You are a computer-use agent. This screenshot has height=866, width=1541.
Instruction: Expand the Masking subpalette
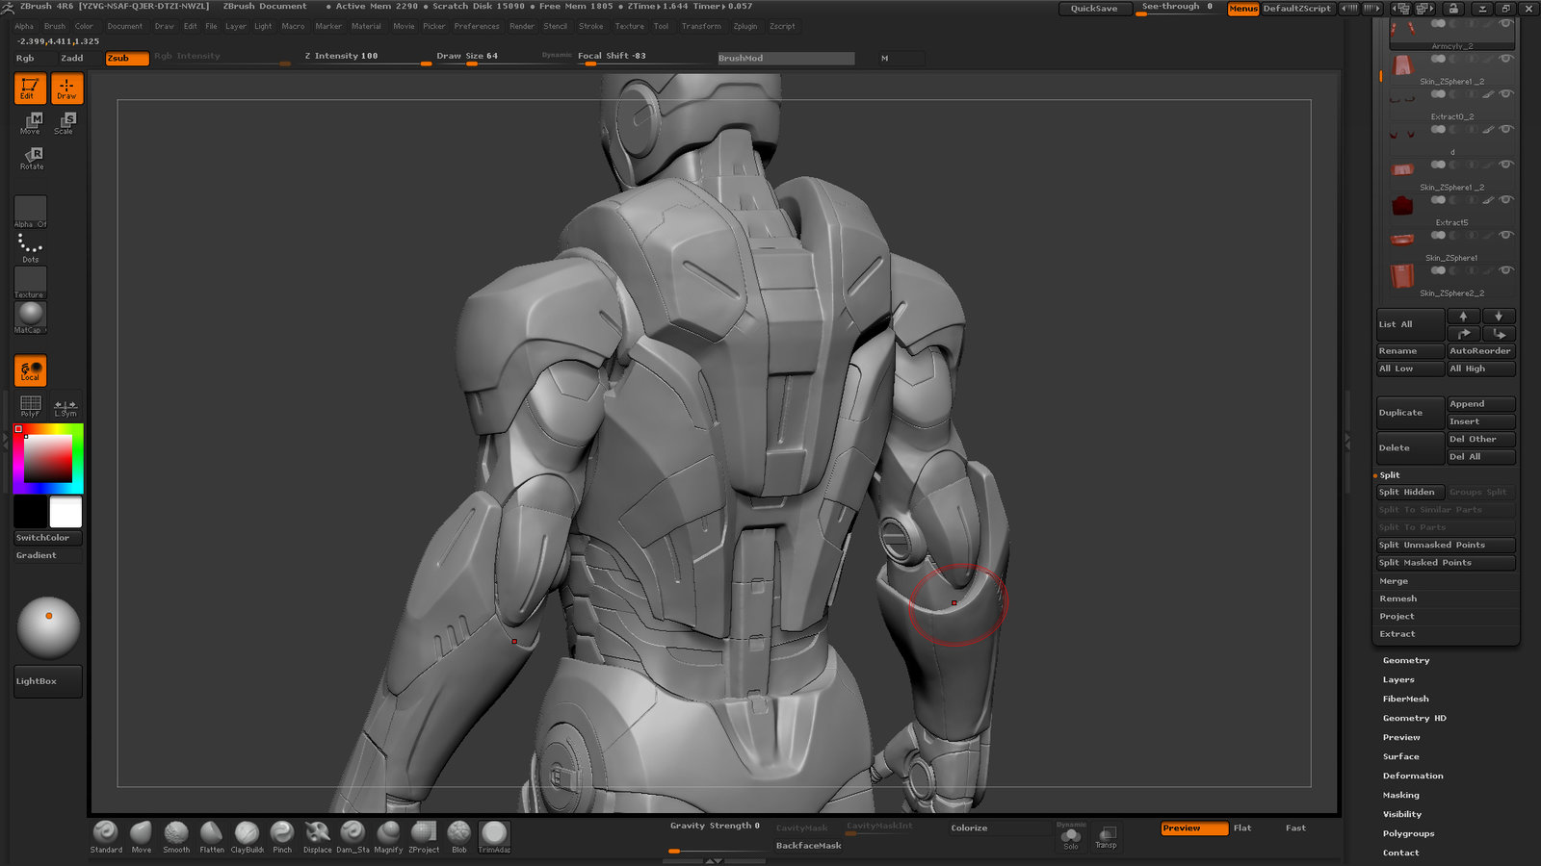pyautogui.click(x=1401, y=796)
